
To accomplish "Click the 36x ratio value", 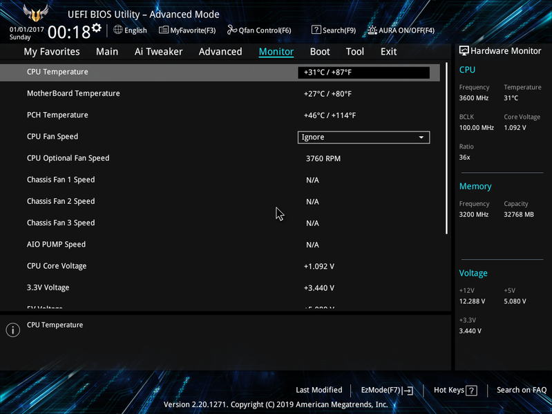I will point(464,158).
